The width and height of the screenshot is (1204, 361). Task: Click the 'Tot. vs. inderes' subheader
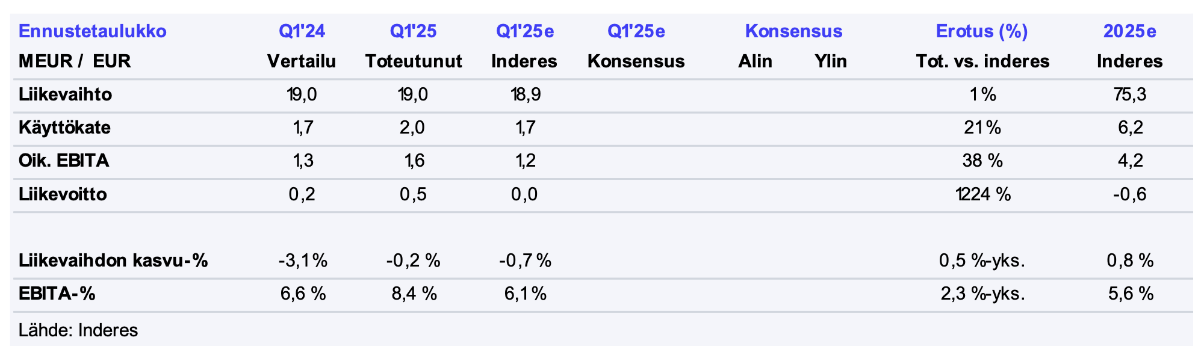coord(982,61)
